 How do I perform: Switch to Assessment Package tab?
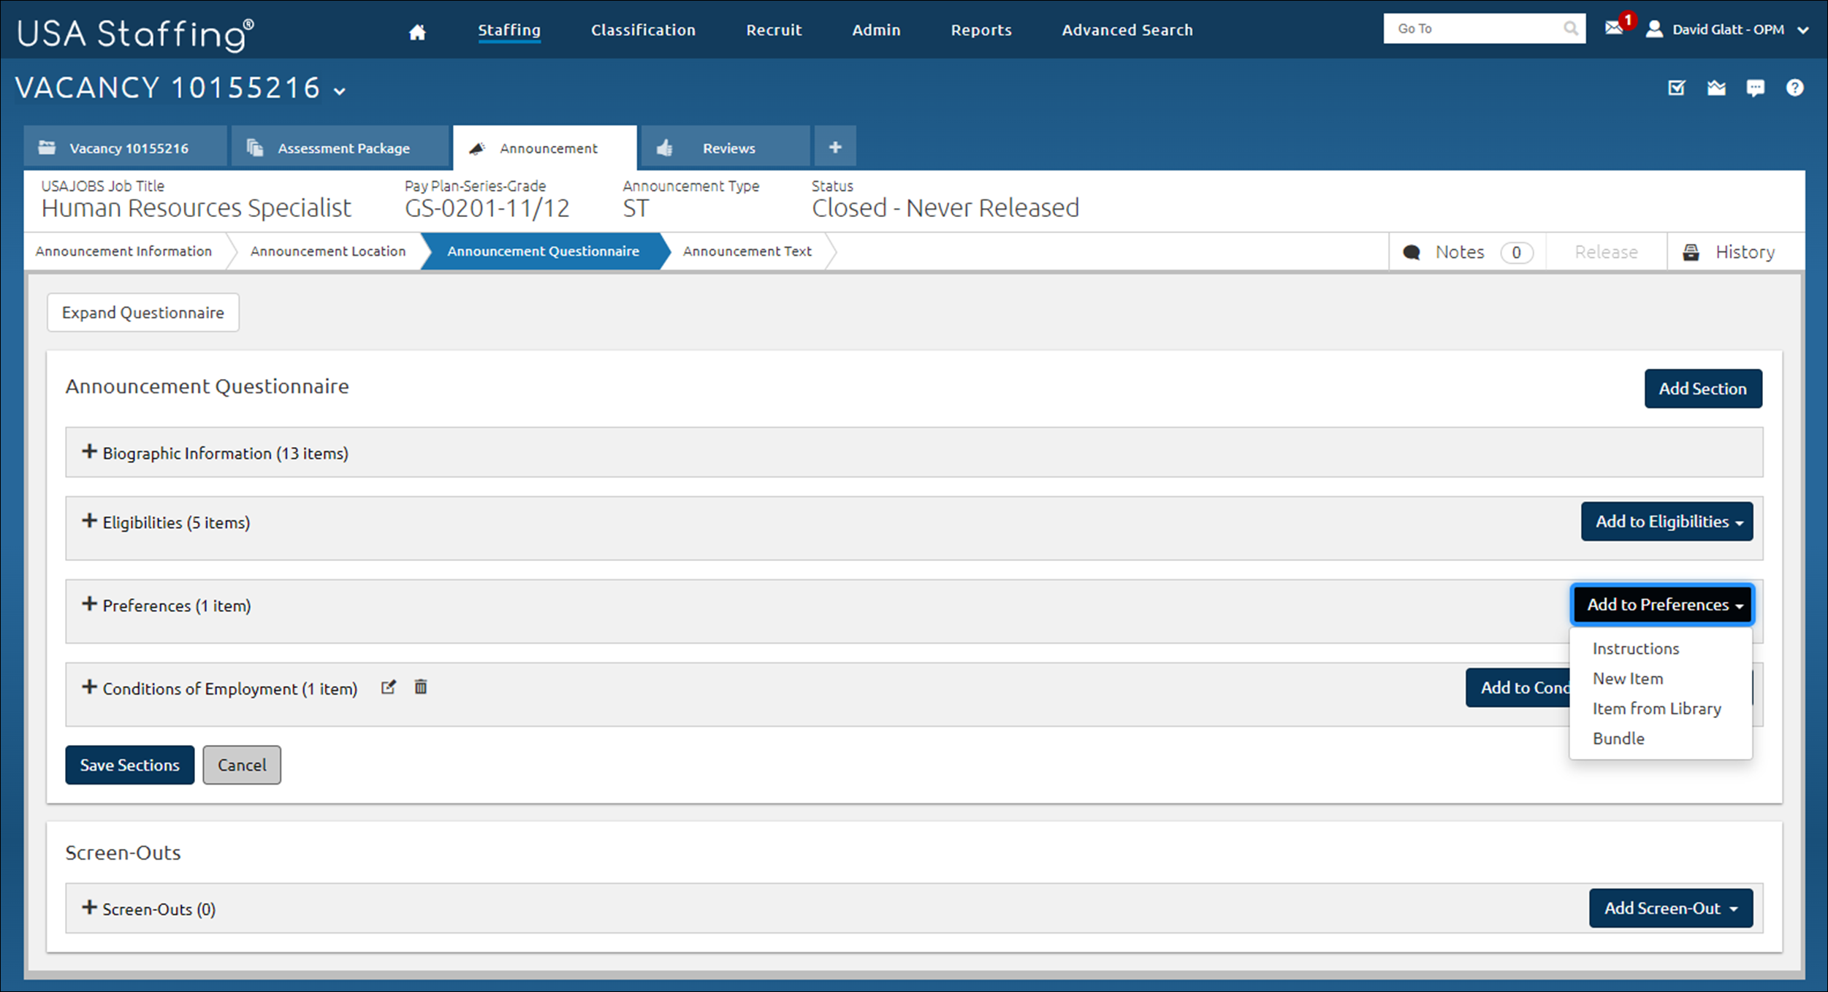[x=340, y=147]
